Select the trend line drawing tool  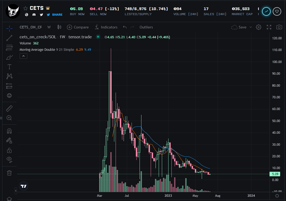pyautogui.click(x=9, y=38)
